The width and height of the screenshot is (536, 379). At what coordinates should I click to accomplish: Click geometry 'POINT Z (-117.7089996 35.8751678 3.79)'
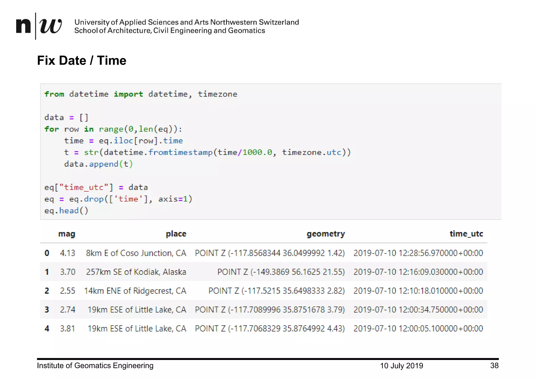coord(270,310)
